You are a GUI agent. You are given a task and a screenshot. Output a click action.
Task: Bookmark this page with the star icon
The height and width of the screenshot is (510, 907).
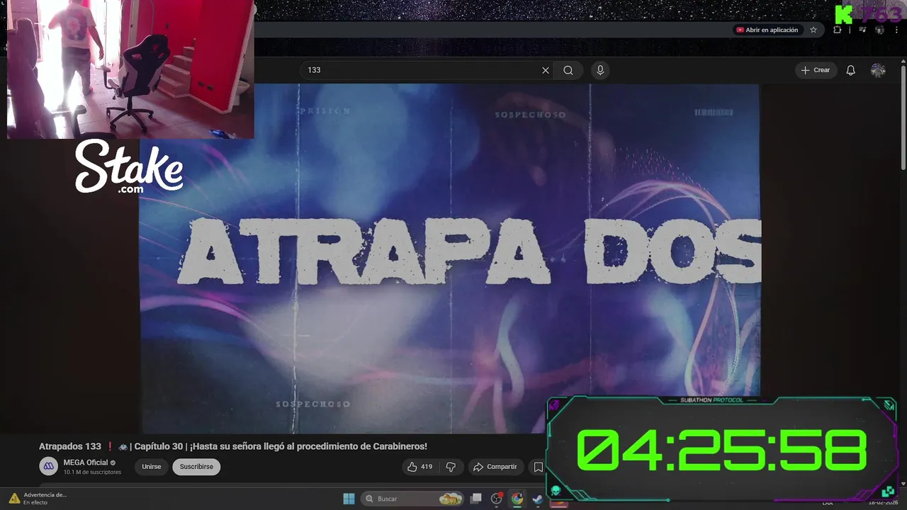(813, 30)
